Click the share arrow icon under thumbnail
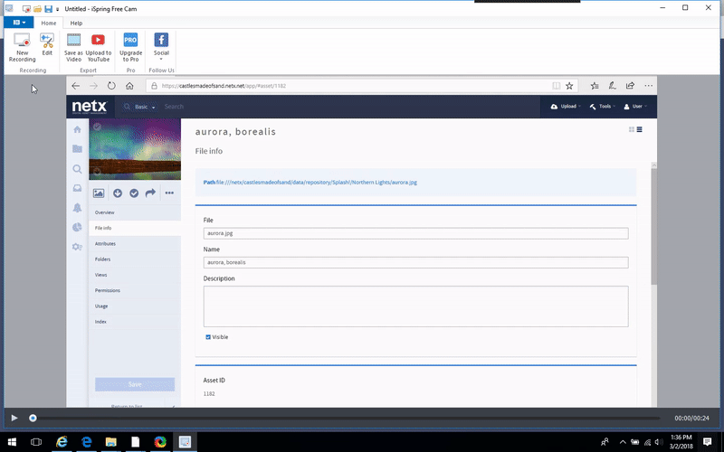The width and height of the screenshot is (724, 452). (x=150, y=193)
